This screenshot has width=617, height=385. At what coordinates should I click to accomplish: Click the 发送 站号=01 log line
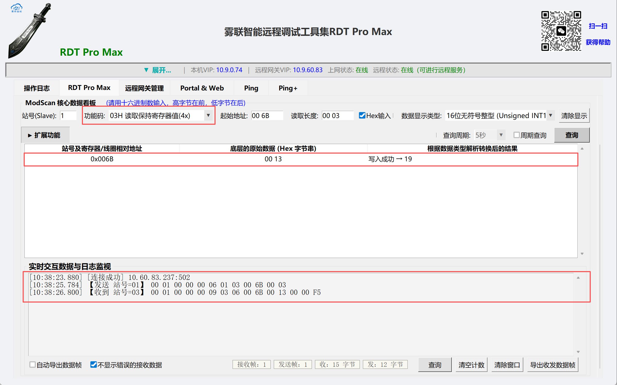coord(158,285)
